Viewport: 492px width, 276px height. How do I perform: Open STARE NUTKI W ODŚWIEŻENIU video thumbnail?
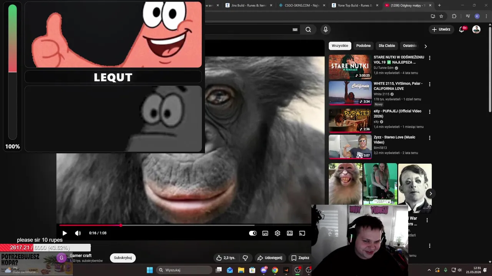tap(350, 67)
